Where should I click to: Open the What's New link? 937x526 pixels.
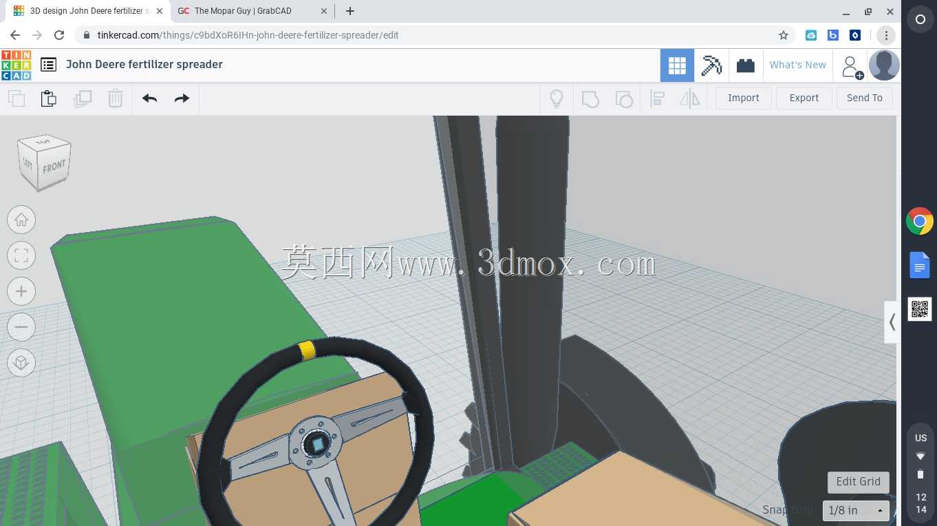click(x=797, y=65)
